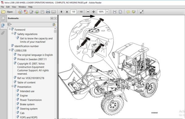Click the new bookmark icon in the panel
185x119 pixels.
[x=54, y=24]
